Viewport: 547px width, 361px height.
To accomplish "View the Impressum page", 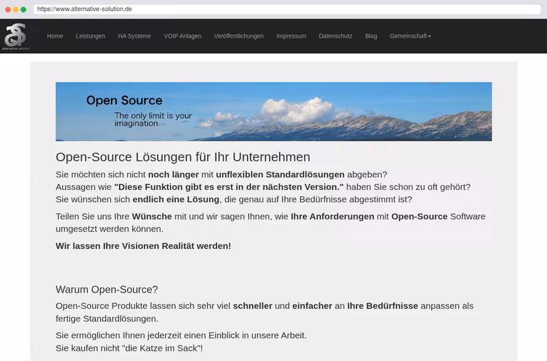I will 291,36.
